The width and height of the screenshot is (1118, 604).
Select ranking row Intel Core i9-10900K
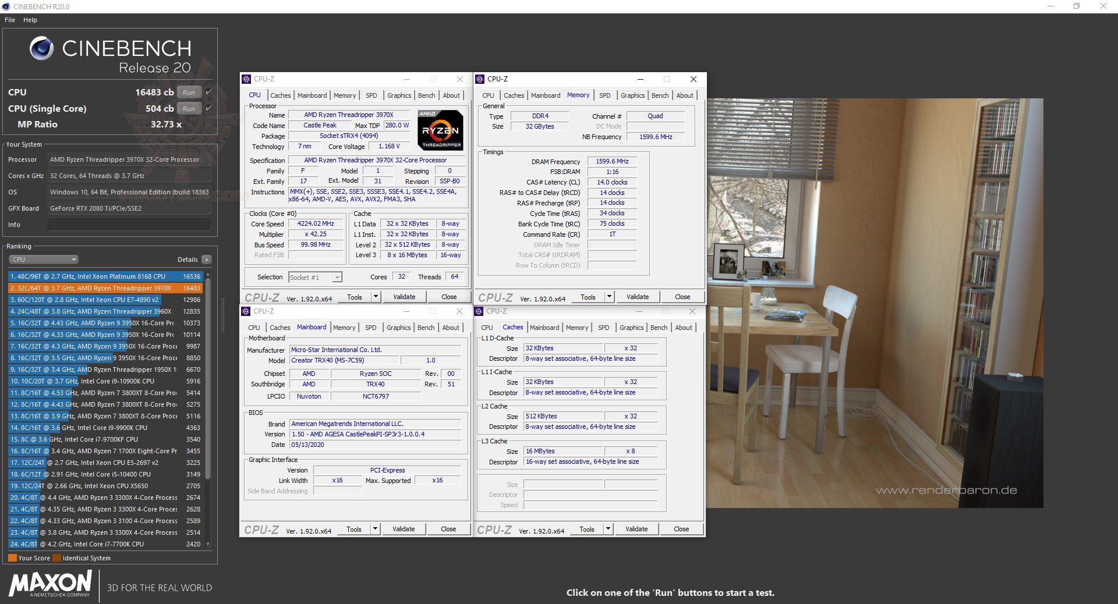[x=105, y=381]
